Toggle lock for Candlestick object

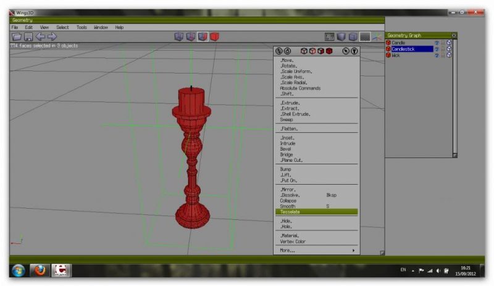pyautogui.click(x=442, y=49)
